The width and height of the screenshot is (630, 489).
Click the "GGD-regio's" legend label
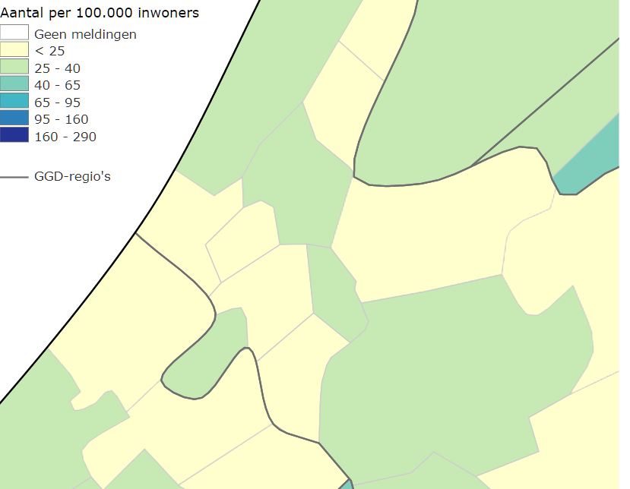tap(72, 176)
